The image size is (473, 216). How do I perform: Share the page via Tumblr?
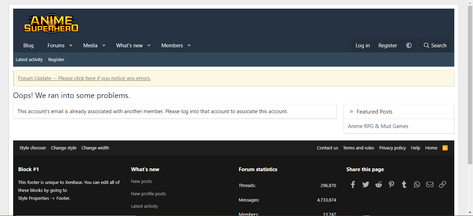404,184
